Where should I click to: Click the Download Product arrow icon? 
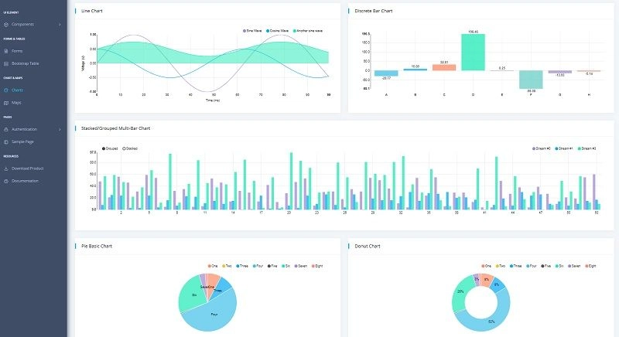point(6,168)
